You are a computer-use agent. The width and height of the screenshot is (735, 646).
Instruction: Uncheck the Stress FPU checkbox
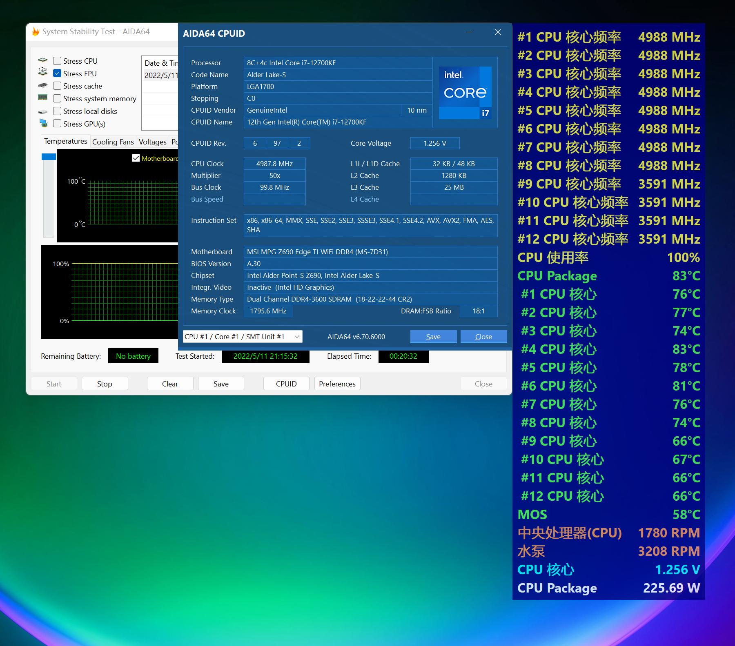[57, 73]
